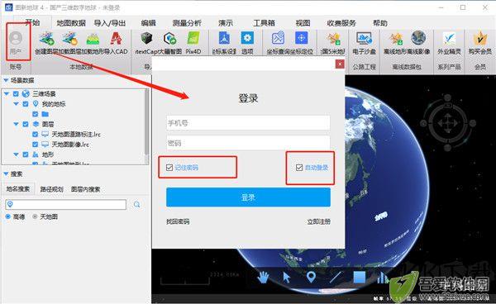Viewport: 496px width, 304px height.
Task: Collapse the 图层 tree node
Action: 17,124
